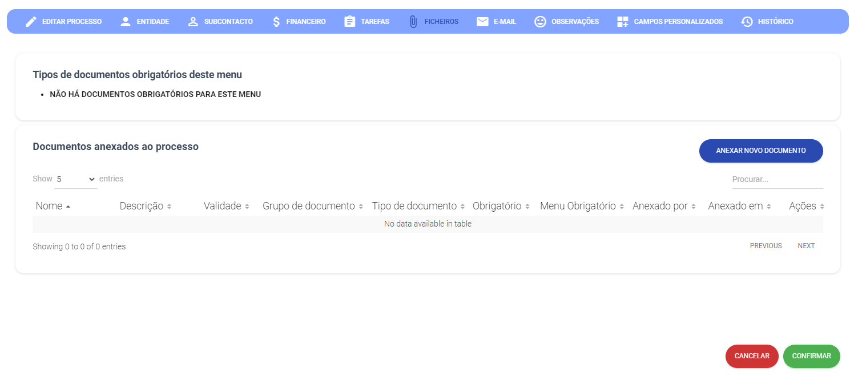Switch to the Observações tab label
This screenshot has width=858, height=380.
(575, 22)
